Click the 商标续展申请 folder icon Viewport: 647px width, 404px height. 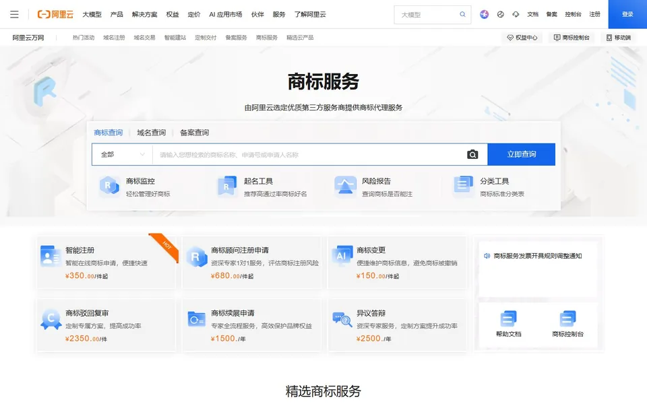(x=196, y=319)
